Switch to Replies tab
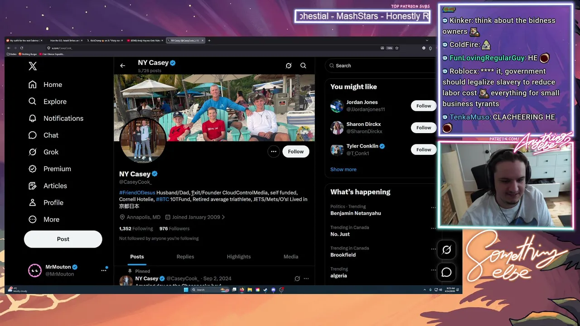Viewport: 580px width, 326px height. 185,257
